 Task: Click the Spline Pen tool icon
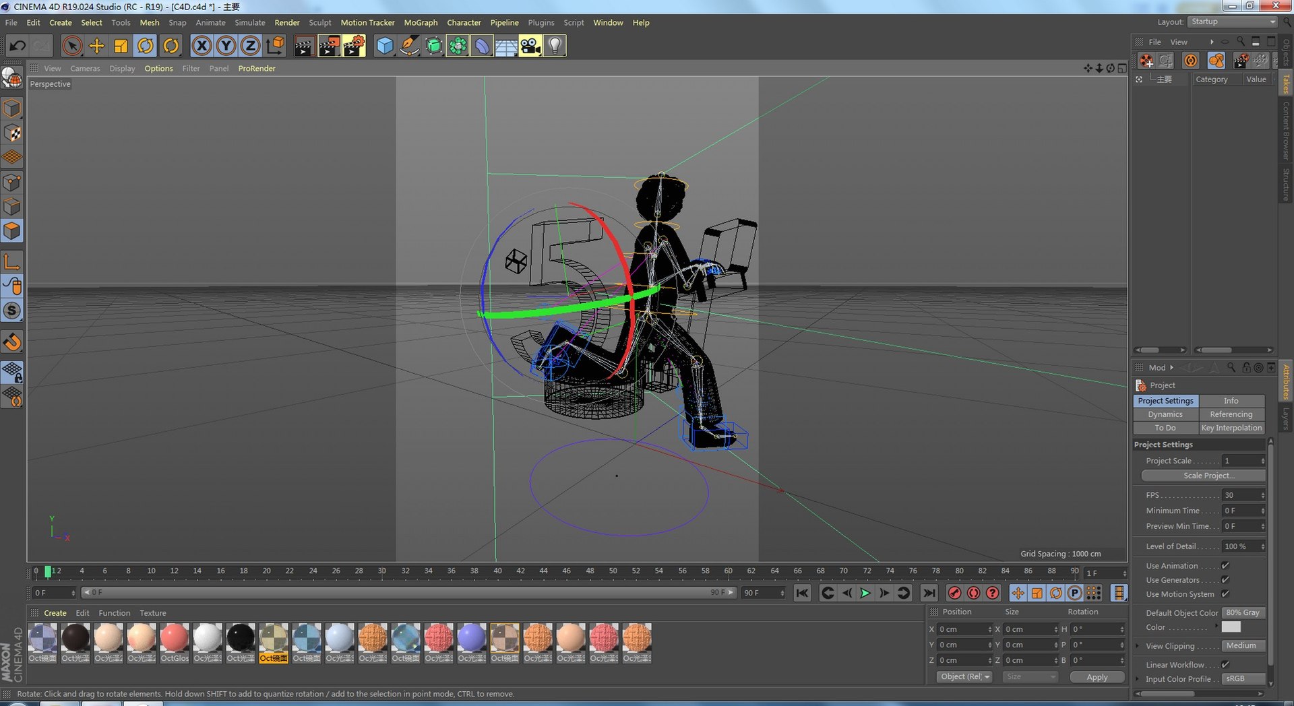pyautogui.click(x=409, y=46)
